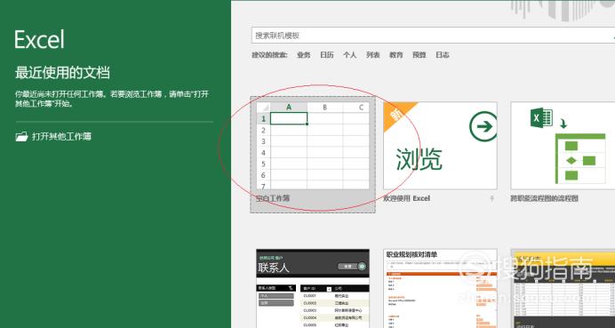Click the folder icon beside 打开其他工作簿

click(21, 137)
